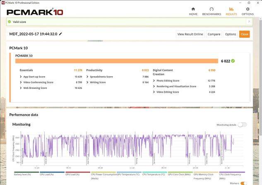Screen dimensions: 262x185
Task: Select CPU Power Consumption legend item
Action: (x=103, y=176)
